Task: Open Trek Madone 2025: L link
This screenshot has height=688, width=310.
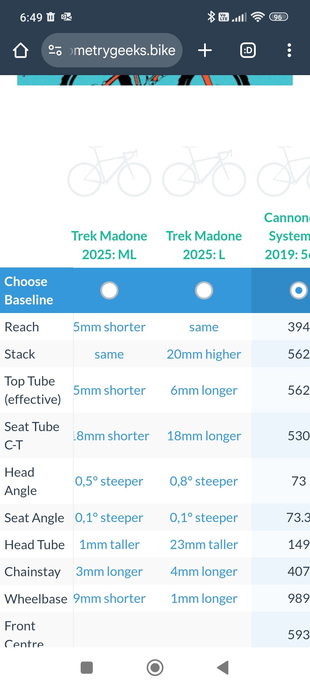Action: [204, 245]
